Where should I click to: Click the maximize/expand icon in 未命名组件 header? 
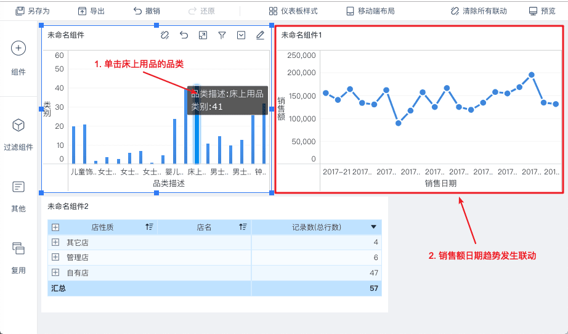[203, 35]
